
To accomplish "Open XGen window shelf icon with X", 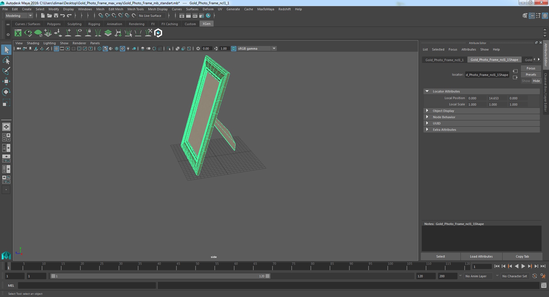I will [18, 33].
